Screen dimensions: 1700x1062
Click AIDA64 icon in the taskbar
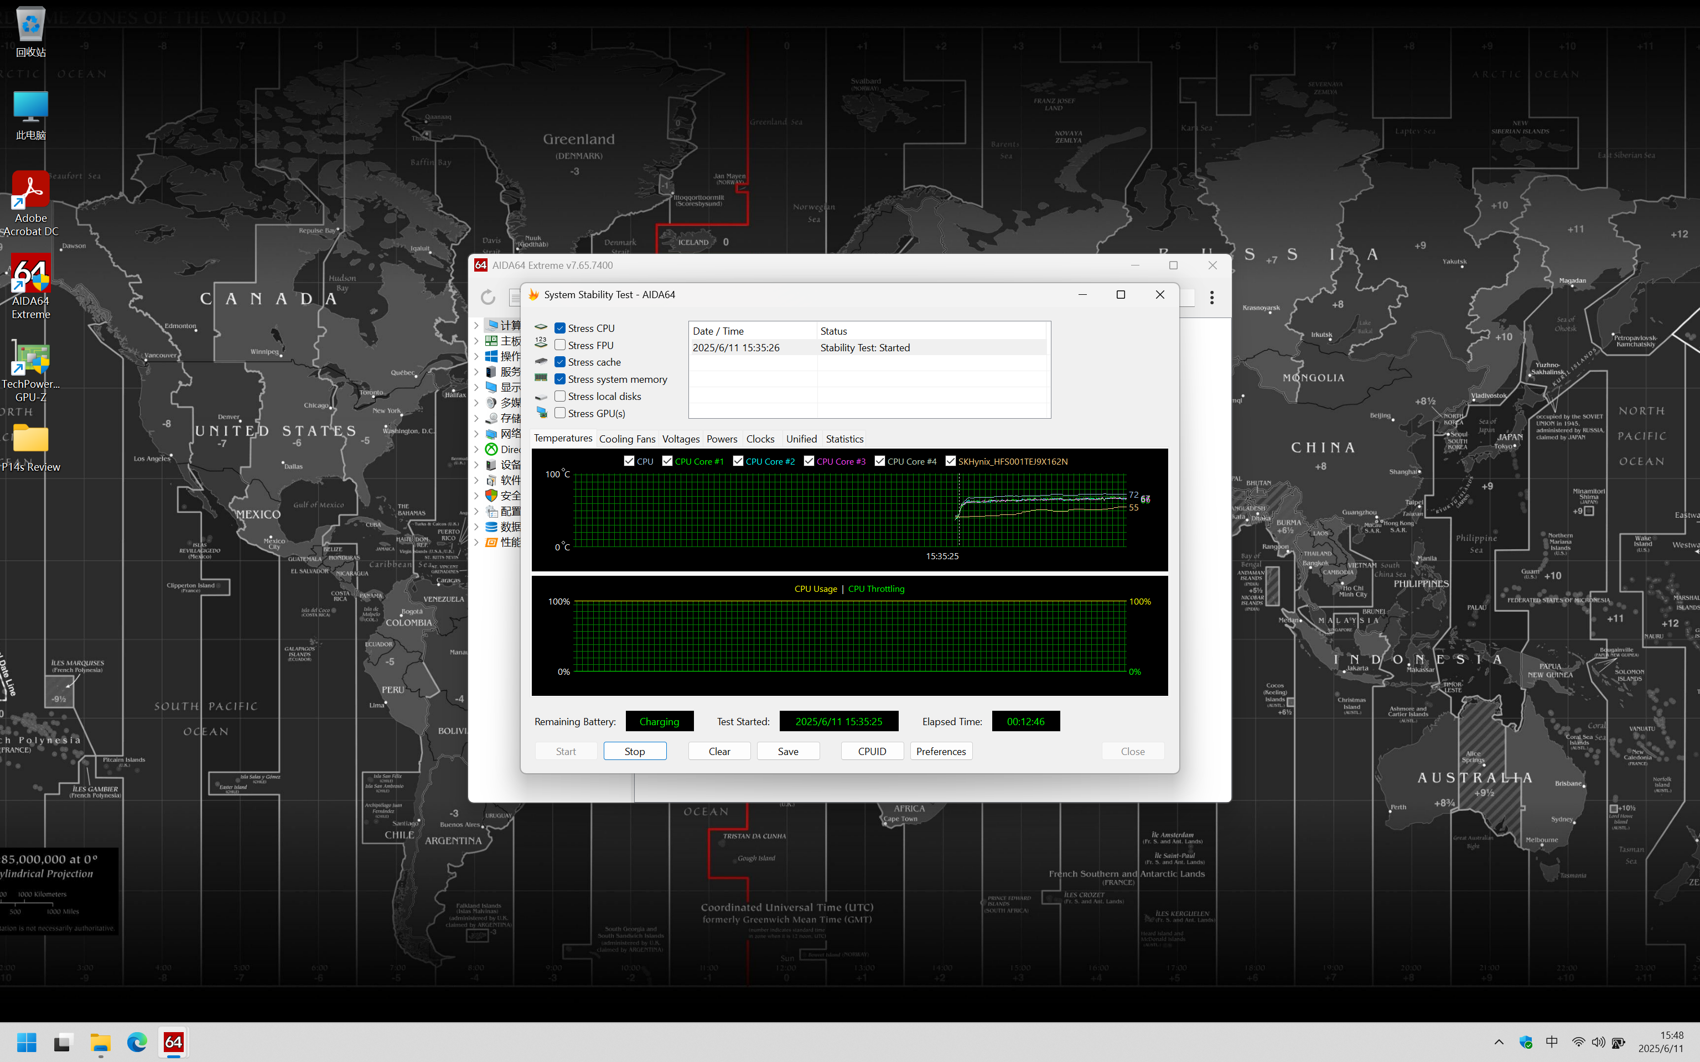pos(174,1042)
